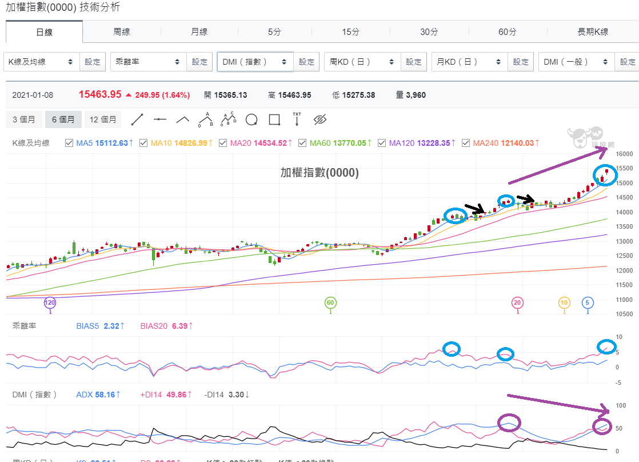Set chart range to 3 個月
Screen dimensions: 639x462
[x=23, y=120]
